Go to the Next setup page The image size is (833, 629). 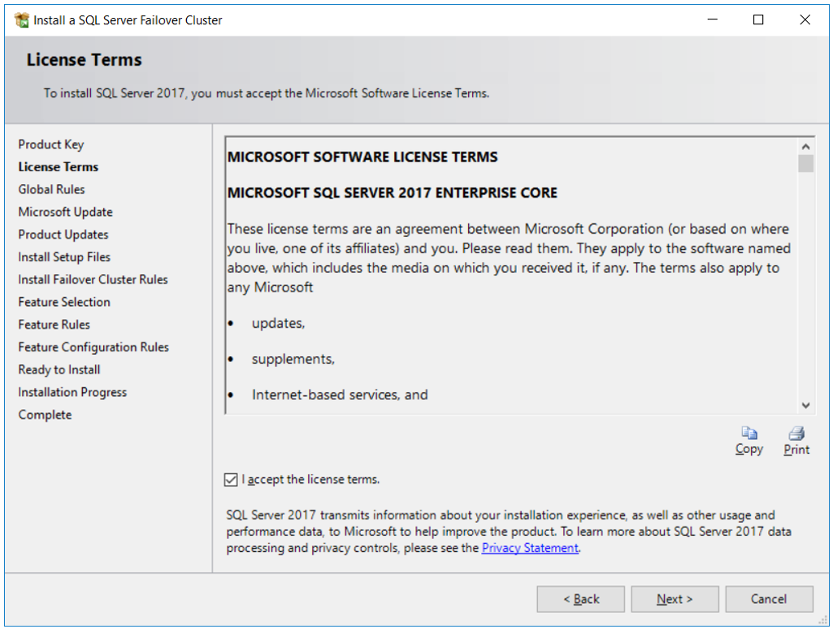tap(675, 599)
